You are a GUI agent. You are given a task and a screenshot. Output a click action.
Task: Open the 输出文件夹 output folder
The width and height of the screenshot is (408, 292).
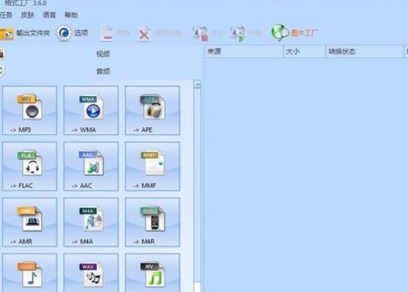25,33
